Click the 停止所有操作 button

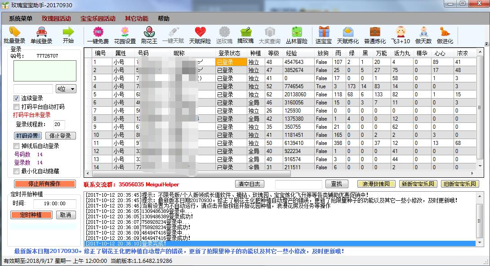click(x=44, y=184)
